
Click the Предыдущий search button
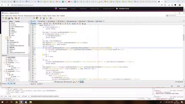pyautogui.click(x=59, y=82)
